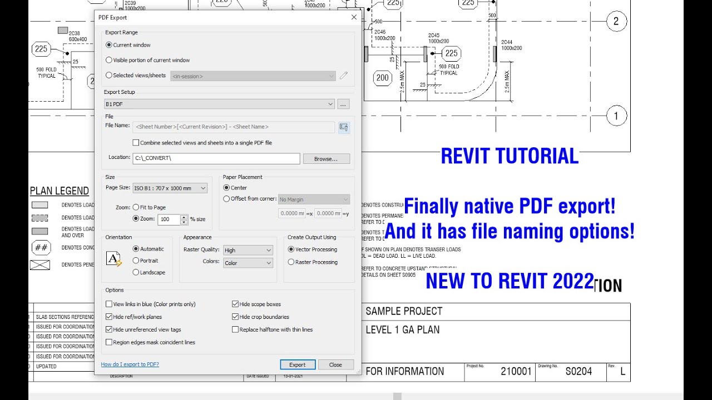Viewport: 712px width, 400px height.
Task: Click FOR INFORMATION status text
Action: click(405, 371)
